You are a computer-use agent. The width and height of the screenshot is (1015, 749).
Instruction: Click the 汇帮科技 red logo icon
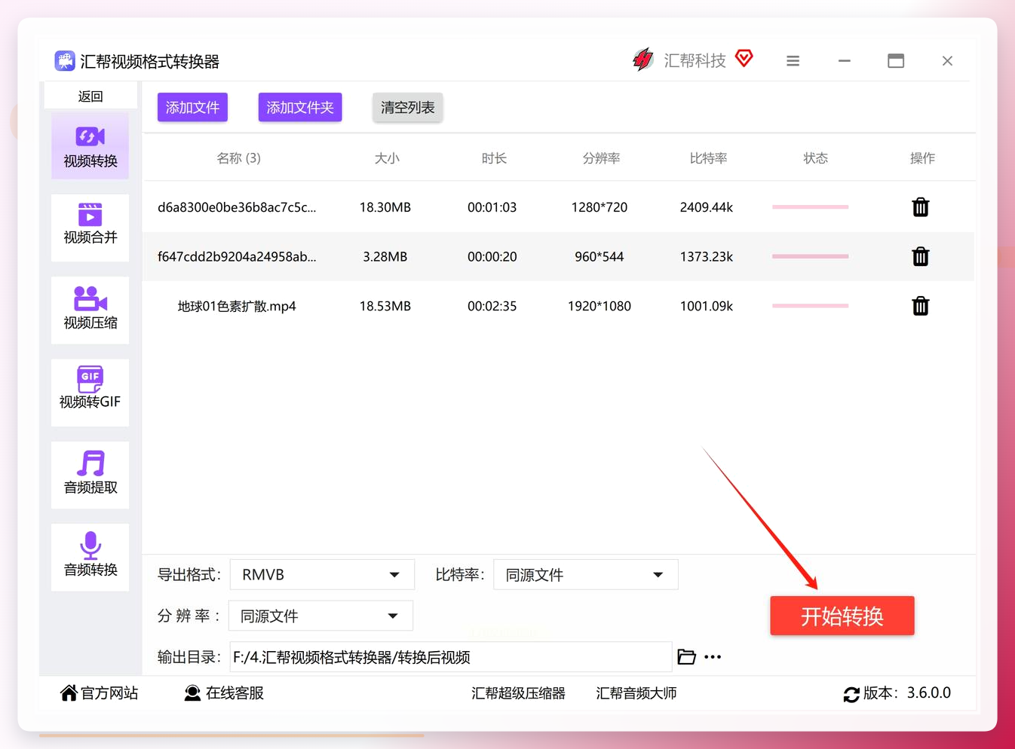tap(642, 60)
